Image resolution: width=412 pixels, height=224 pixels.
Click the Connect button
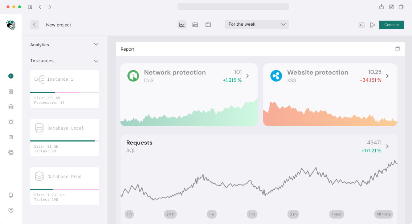pyautogui.click(x=391, y=25)
